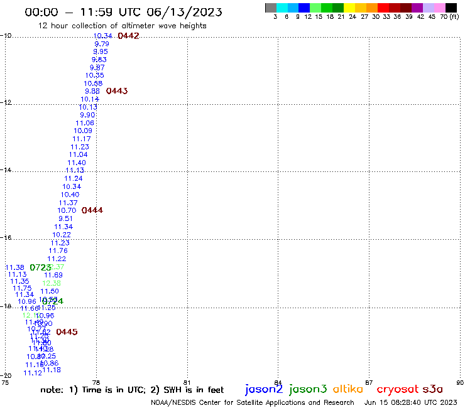Click the wave height value 10.40

click(x=70, y=195)
